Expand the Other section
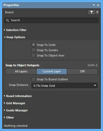 [x=9, y=117]
